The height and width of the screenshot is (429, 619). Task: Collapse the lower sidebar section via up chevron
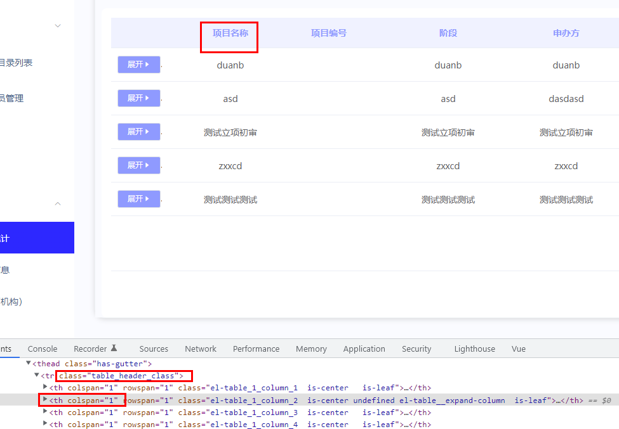coord(58,203)
